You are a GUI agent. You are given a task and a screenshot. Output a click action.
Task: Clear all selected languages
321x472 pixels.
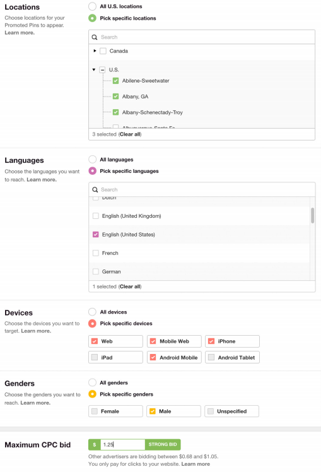point(130,286)
